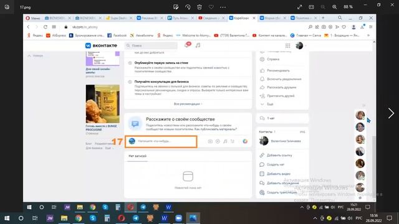Click the Напишите что-нибудь post field
The width and height of the screenshot is (399, 224).
161,141
